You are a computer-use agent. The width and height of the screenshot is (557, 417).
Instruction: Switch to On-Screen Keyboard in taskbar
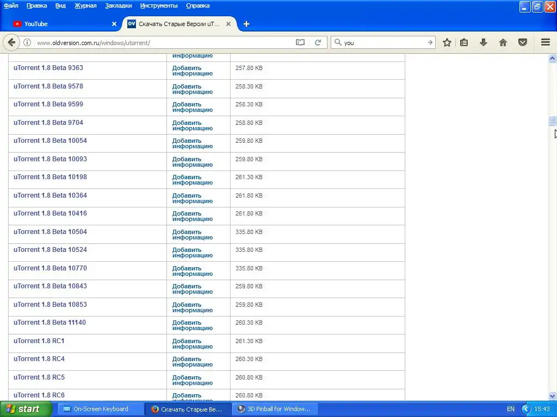point(101,409)
